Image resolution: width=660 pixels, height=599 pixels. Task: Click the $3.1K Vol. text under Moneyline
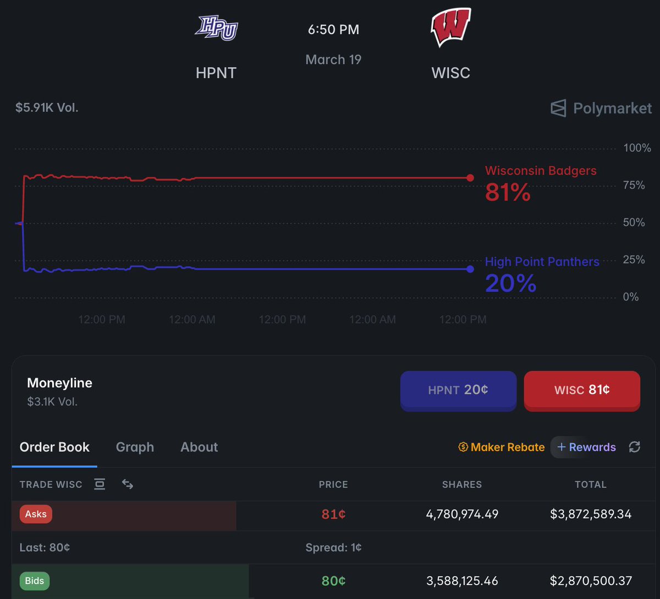point(52,402)
